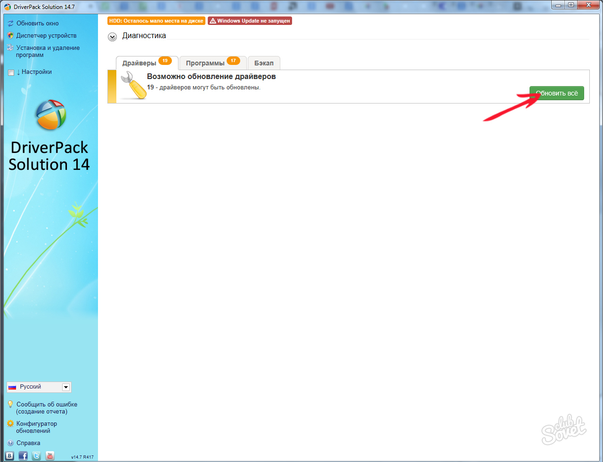This screenshot has width=603, height=462.
Task: Click the Установка и удаление программ icon
Action: coord(10,48)
